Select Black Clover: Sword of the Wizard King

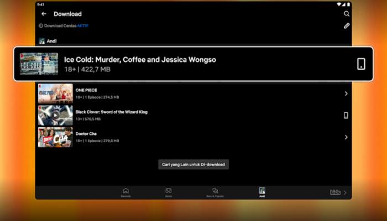[x=112, y=112]
